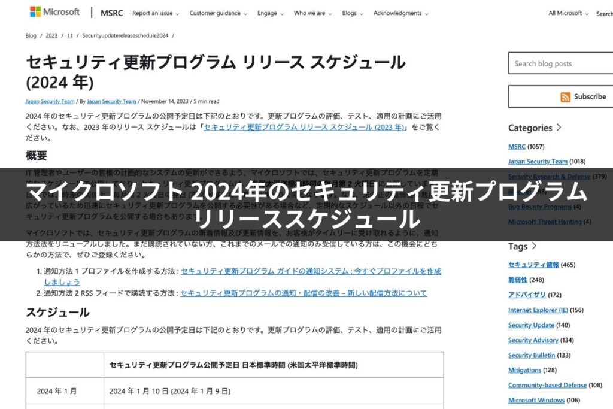Viewport: 613px width, 409px height.
Task: Open Japan Security Team category in sidebar
Action: [x=538, y=162]
